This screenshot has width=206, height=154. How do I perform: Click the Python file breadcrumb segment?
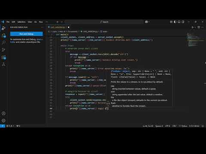pyautogui.click(x=91, y=32)
